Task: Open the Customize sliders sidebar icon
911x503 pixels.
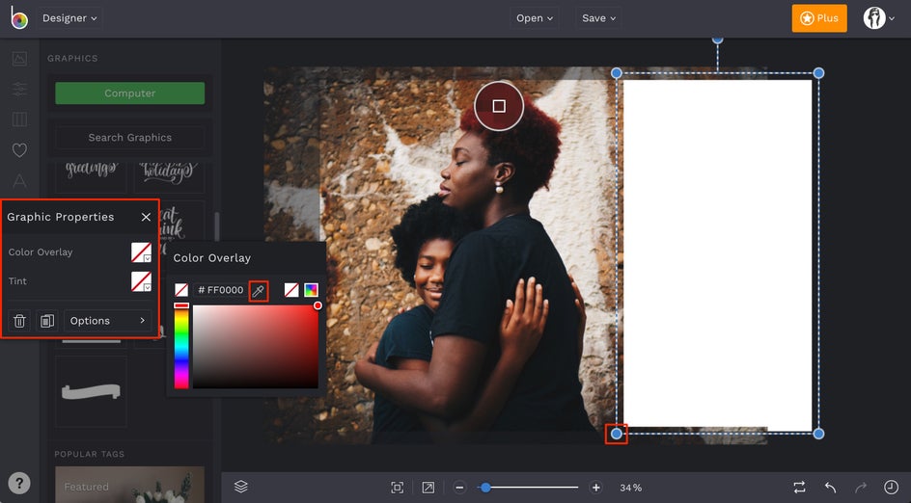Action: click(x=19, y=89)
